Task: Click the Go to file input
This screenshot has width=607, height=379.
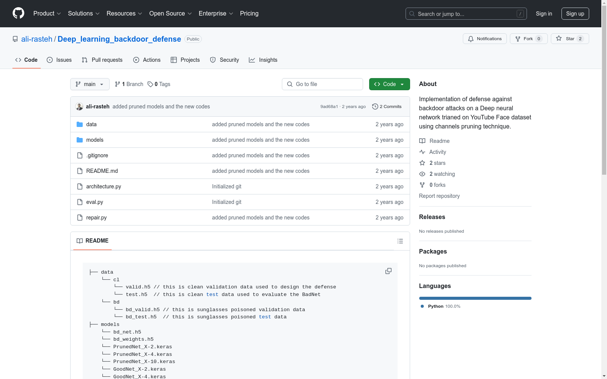Action: tap(322, 84)
